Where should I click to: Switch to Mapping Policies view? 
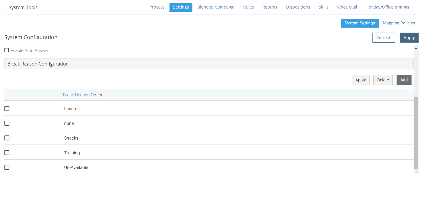[x=399, y=23]
